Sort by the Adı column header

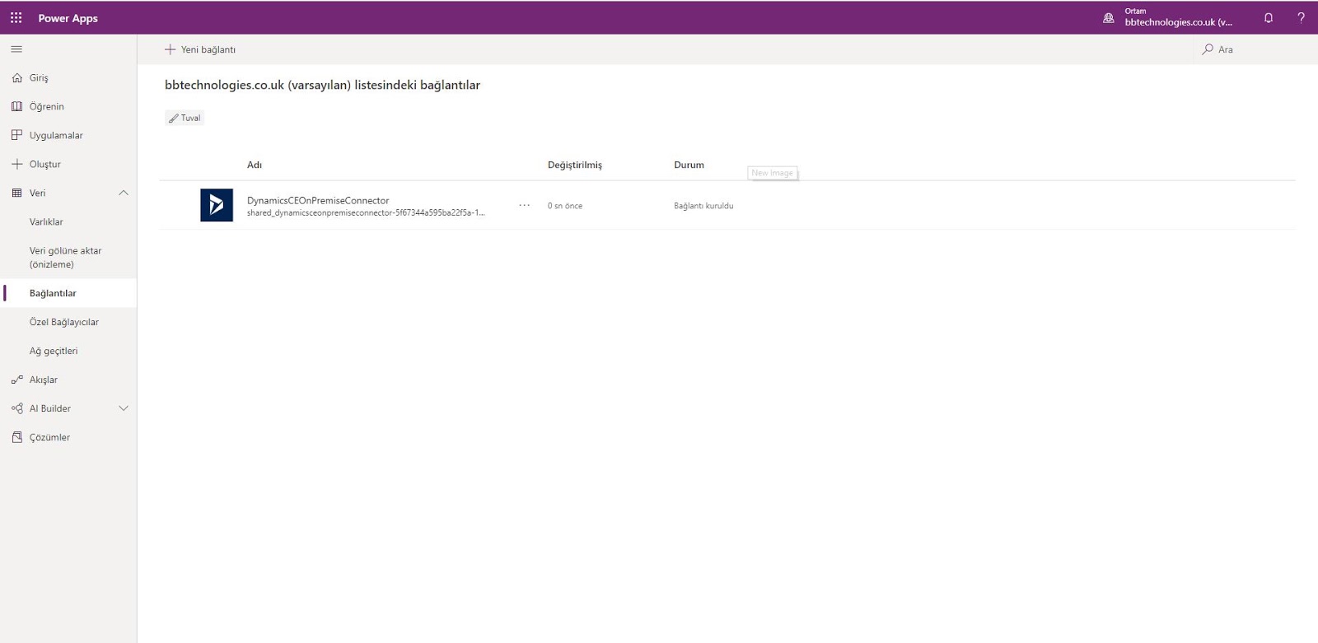click(255, 165)
